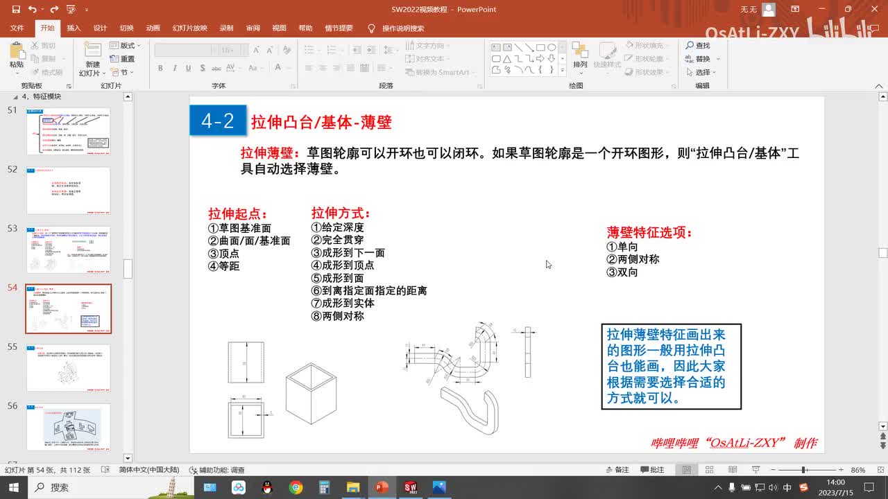Open SolidWorks from the taskbar

click(410, 487)
